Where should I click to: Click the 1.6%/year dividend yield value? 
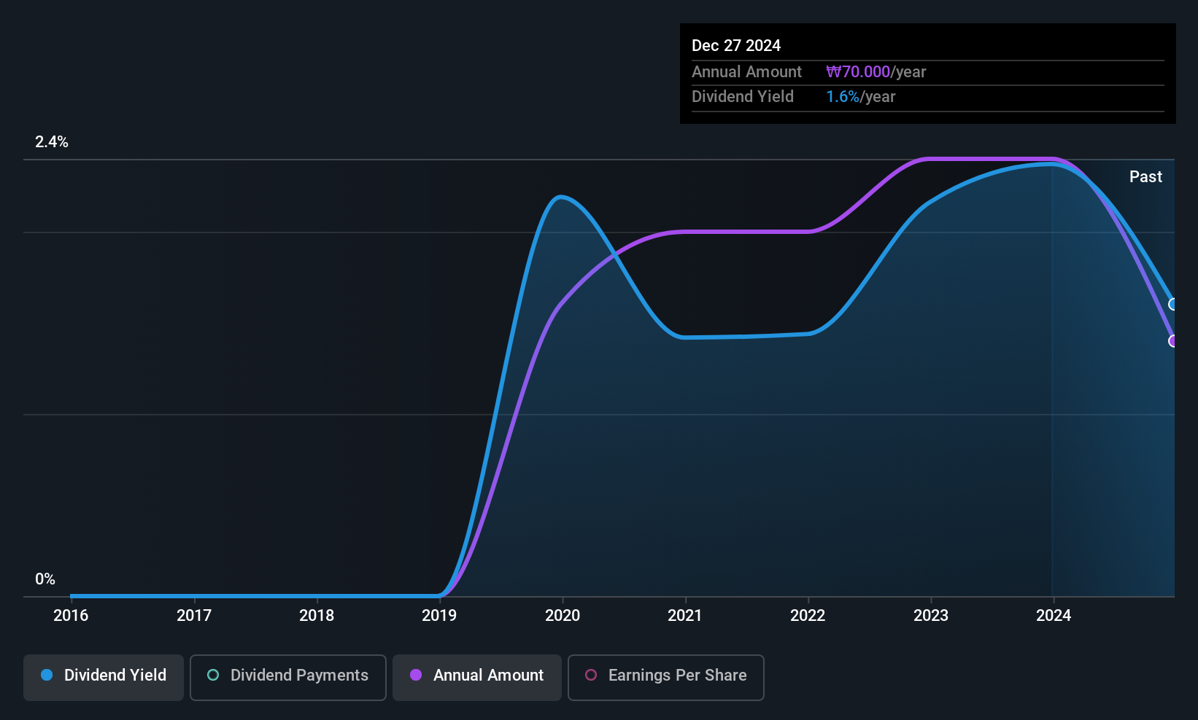click(x=860, y=97)
